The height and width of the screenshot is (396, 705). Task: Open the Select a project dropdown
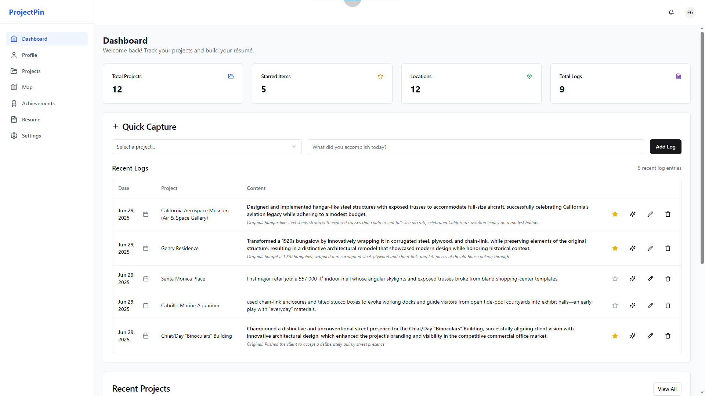[206, 147]
